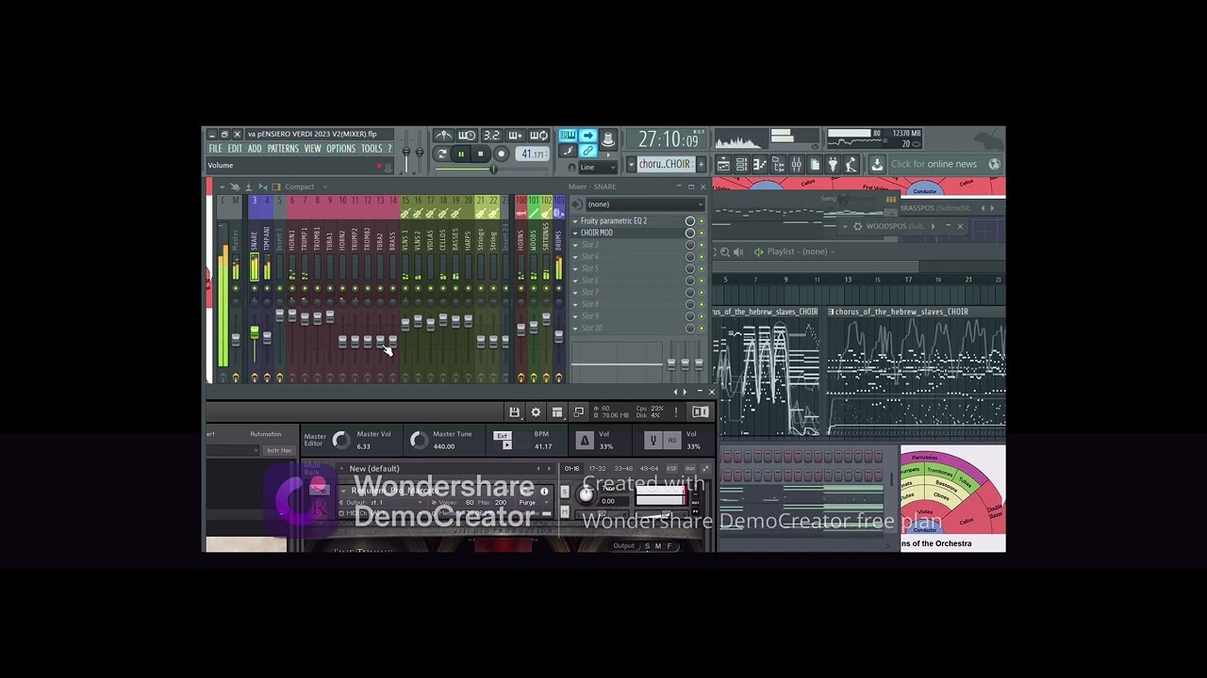This screenshot has width=1207, height=678.
Task: Click the record button
Action: click(501, 154)
